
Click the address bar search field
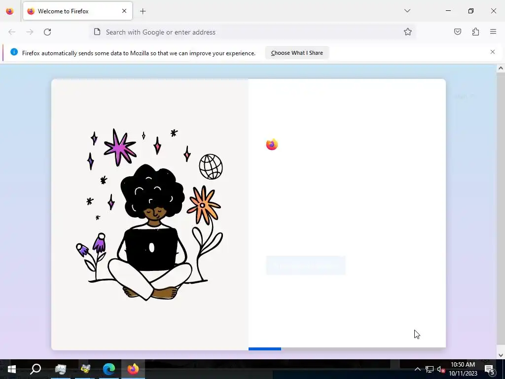[252, 32]
